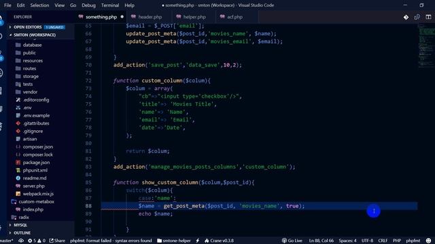435x244 pixels.
Task: Open the .gitignore file
Action: (x=33, y=131)
